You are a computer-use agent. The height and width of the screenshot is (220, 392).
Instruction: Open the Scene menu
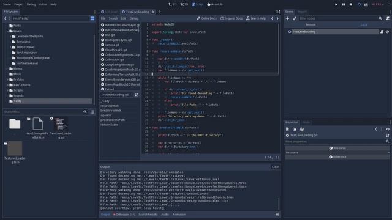[x=7, y=4]
